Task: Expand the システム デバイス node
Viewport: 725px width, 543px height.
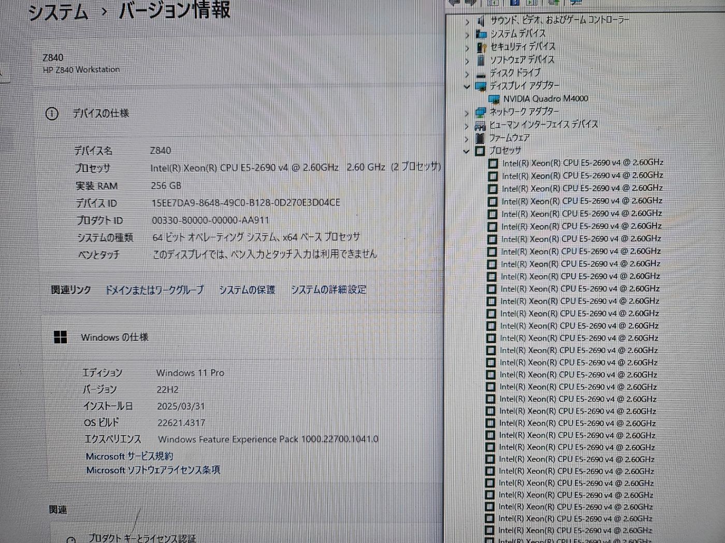Action: (x=467, y=35)
